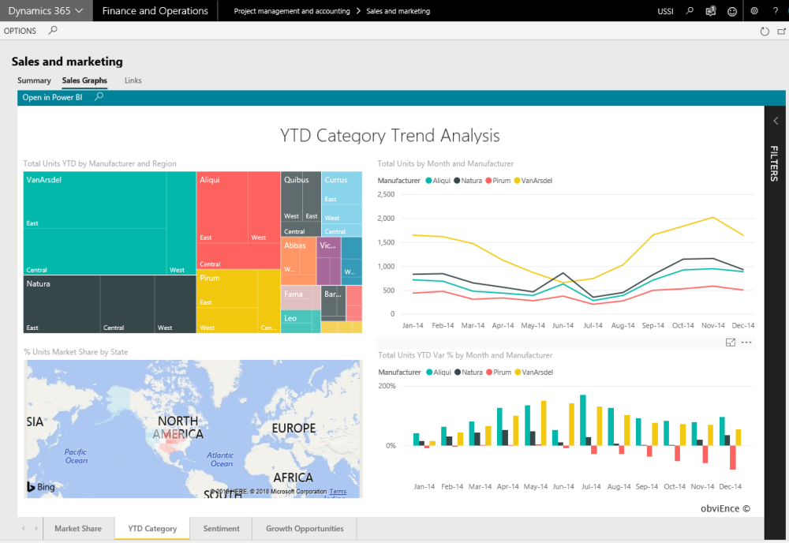Open the FILTERS side panel label
The width and height of the screenshot is (789, 543).
point(775,163)
